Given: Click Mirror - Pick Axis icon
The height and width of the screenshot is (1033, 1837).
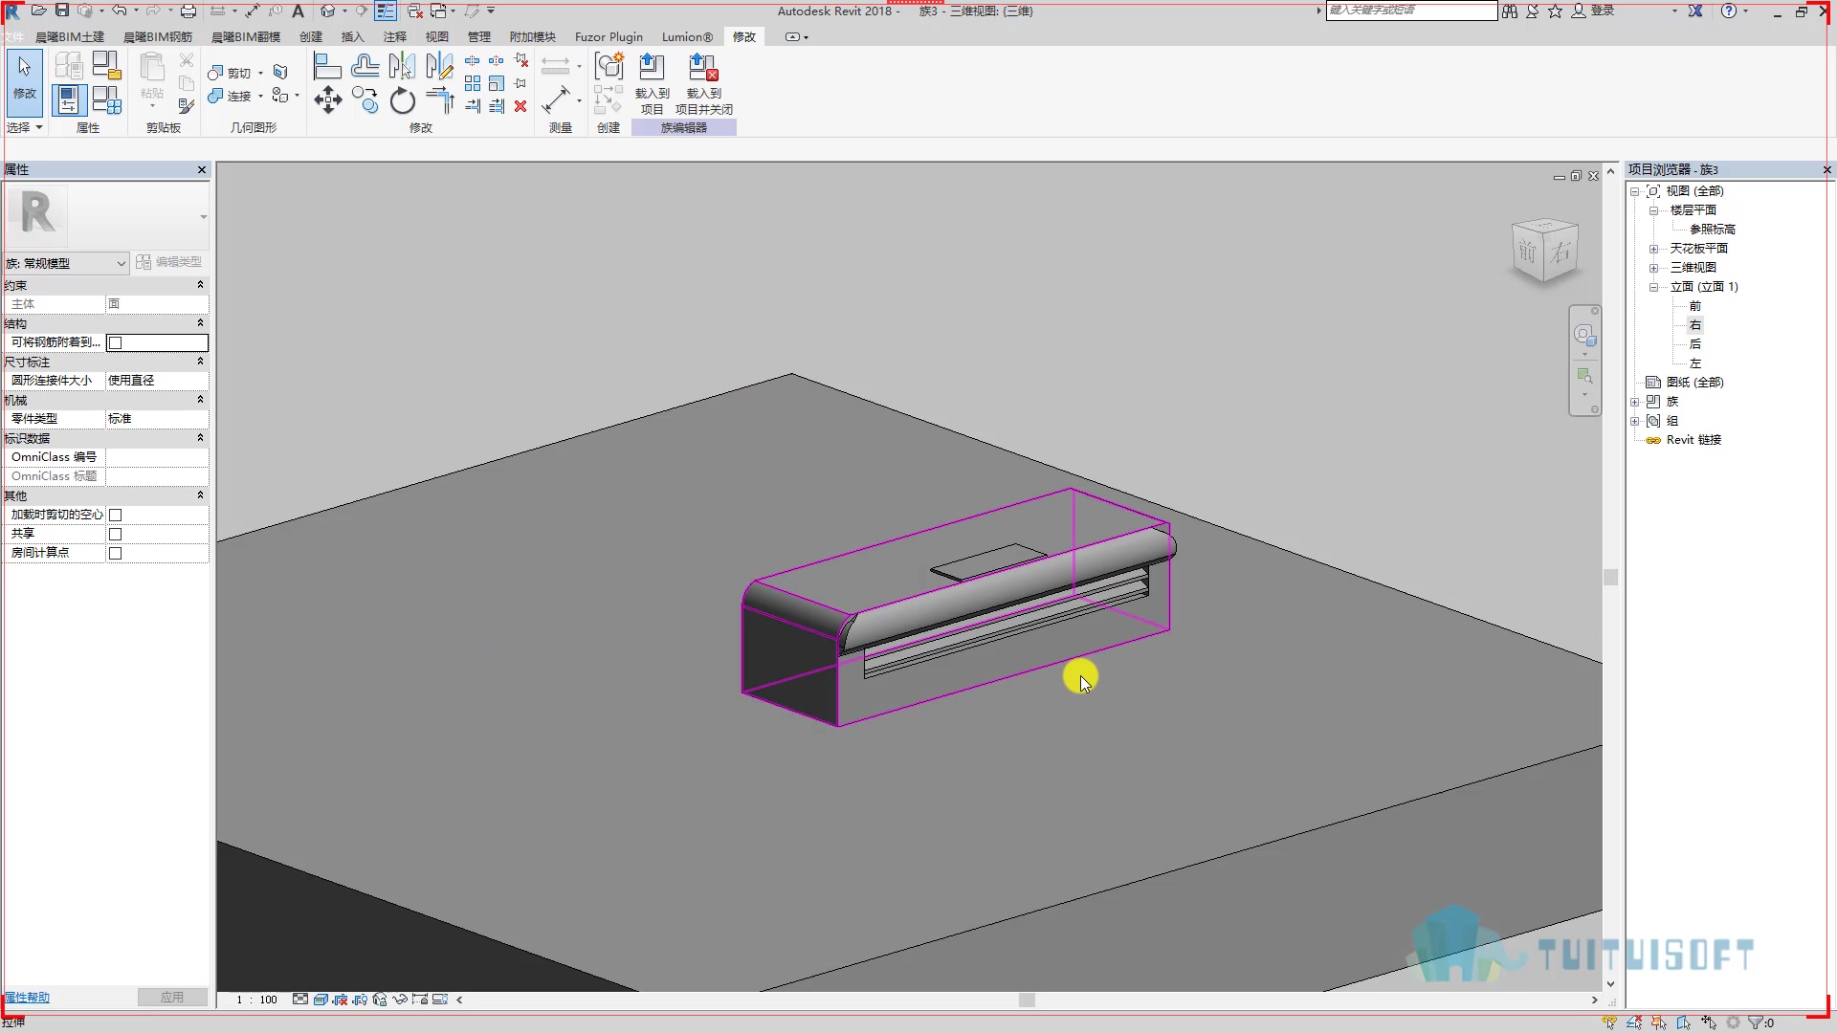Looking at the screenshot, I should (403, 66).
